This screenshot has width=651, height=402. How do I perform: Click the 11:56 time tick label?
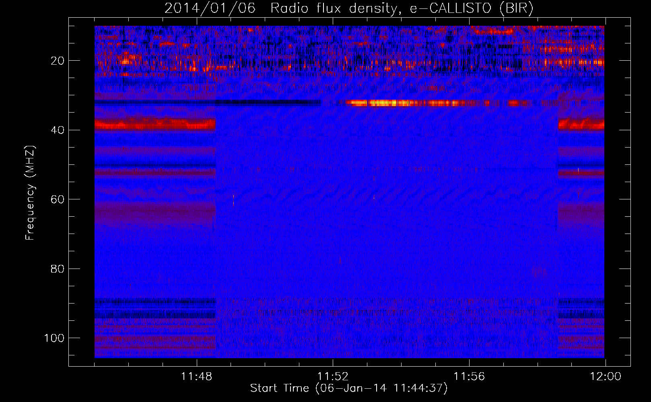click(469, 377)
